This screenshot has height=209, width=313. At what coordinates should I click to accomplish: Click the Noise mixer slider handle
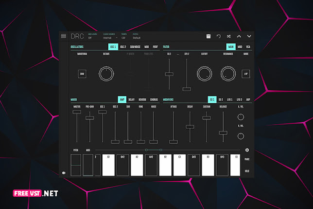[154, 142]
